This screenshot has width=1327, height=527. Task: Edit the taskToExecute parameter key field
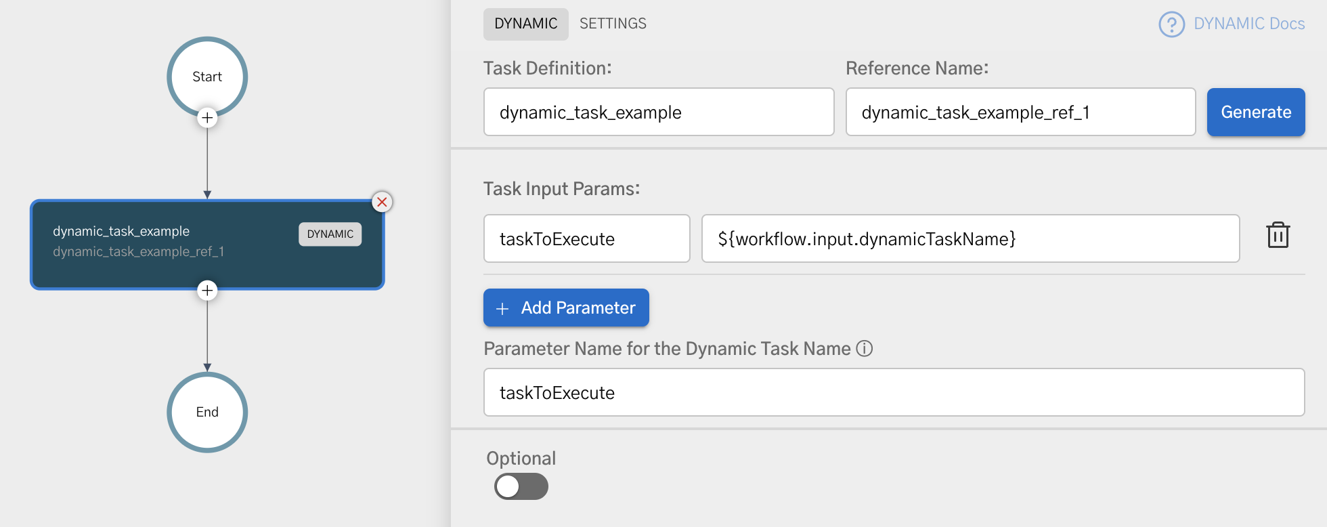tap(587, 238)
